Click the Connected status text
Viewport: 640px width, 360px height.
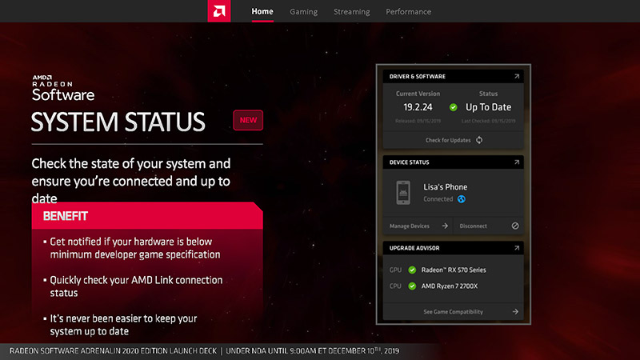coord(438,199)
